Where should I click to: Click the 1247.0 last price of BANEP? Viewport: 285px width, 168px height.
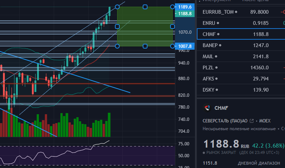[x=261, y=45]
